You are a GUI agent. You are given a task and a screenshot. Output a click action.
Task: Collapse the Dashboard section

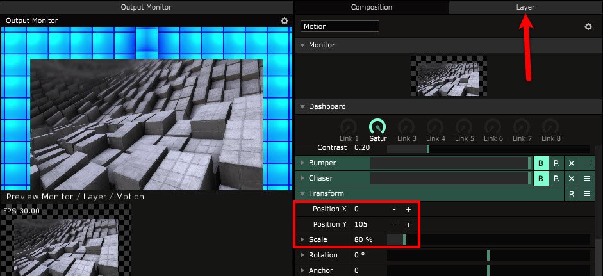(302, 106)
